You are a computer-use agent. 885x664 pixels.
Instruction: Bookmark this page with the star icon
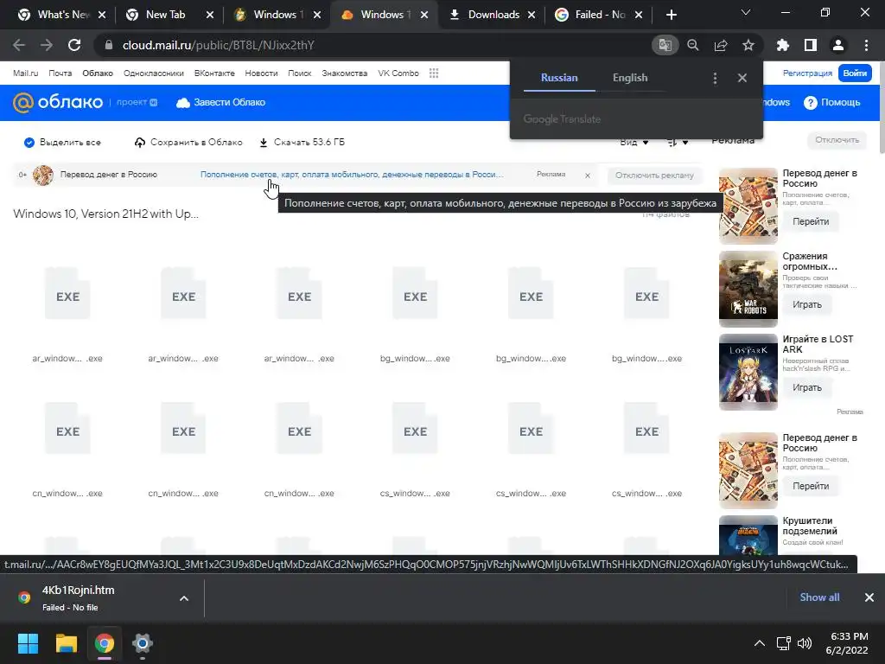click(748, 45)
